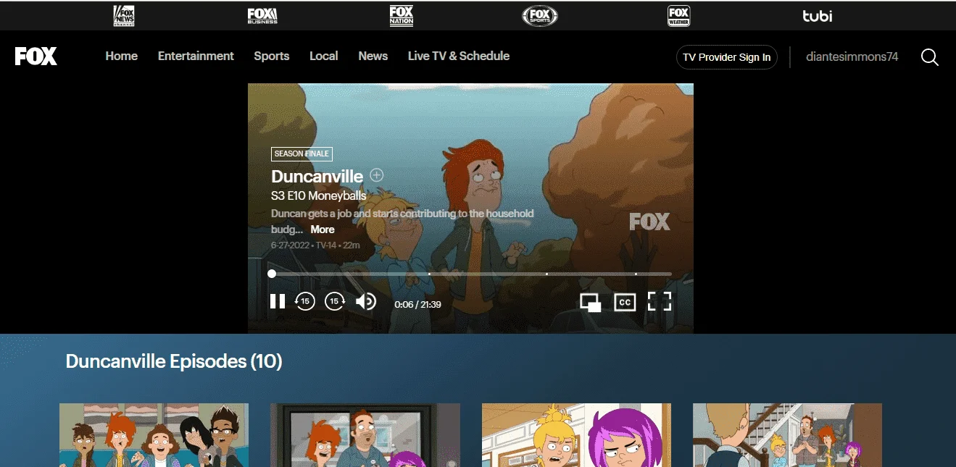The image size is (956, 467).
Task: Open the Fox Nation logo link
Action: click(402, 15)
